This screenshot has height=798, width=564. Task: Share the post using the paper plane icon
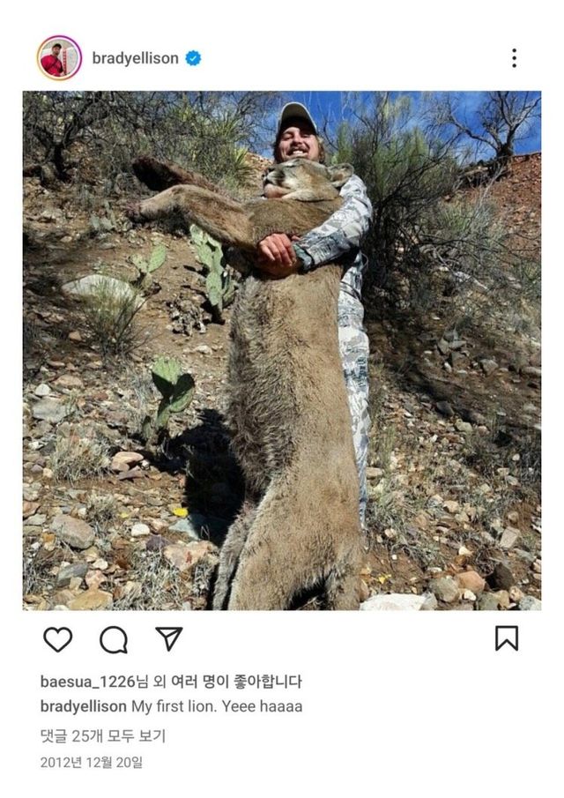pyautogui.click(x=169, y=638)
